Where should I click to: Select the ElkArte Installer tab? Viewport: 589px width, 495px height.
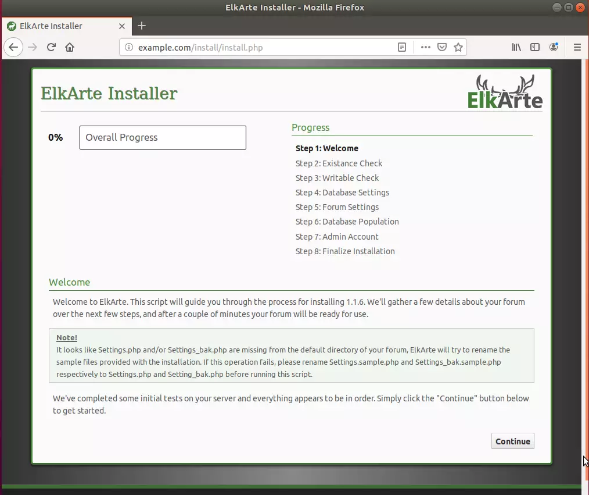point(67,26)
